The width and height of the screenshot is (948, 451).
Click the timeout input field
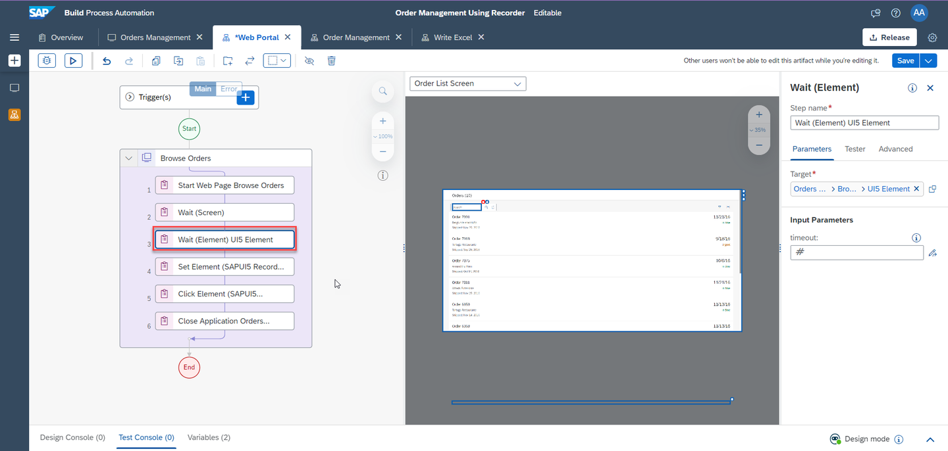coord(856,252)
